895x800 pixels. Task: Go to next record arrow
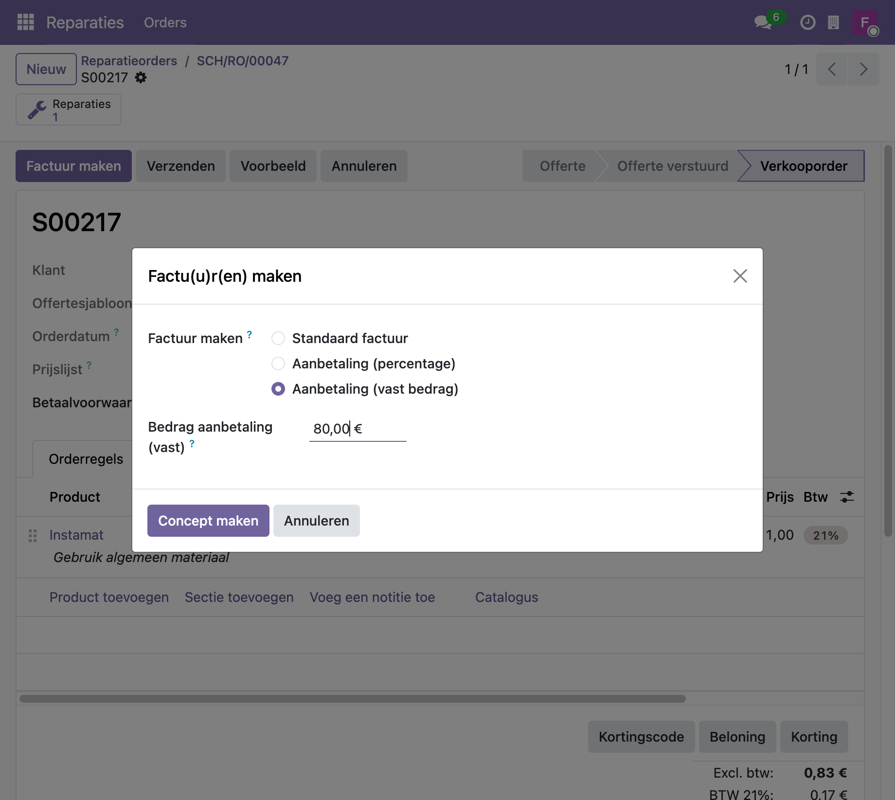tap(863, 69)
